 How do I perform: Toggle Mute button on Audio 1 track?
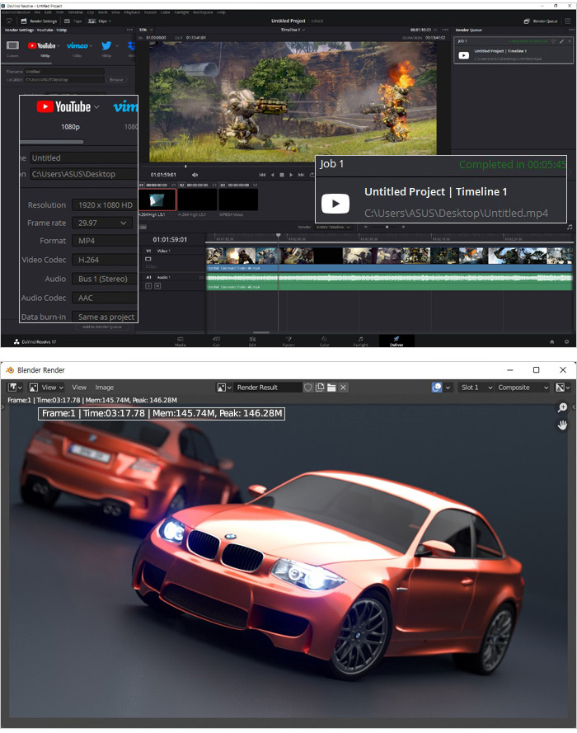click(157, 285)
